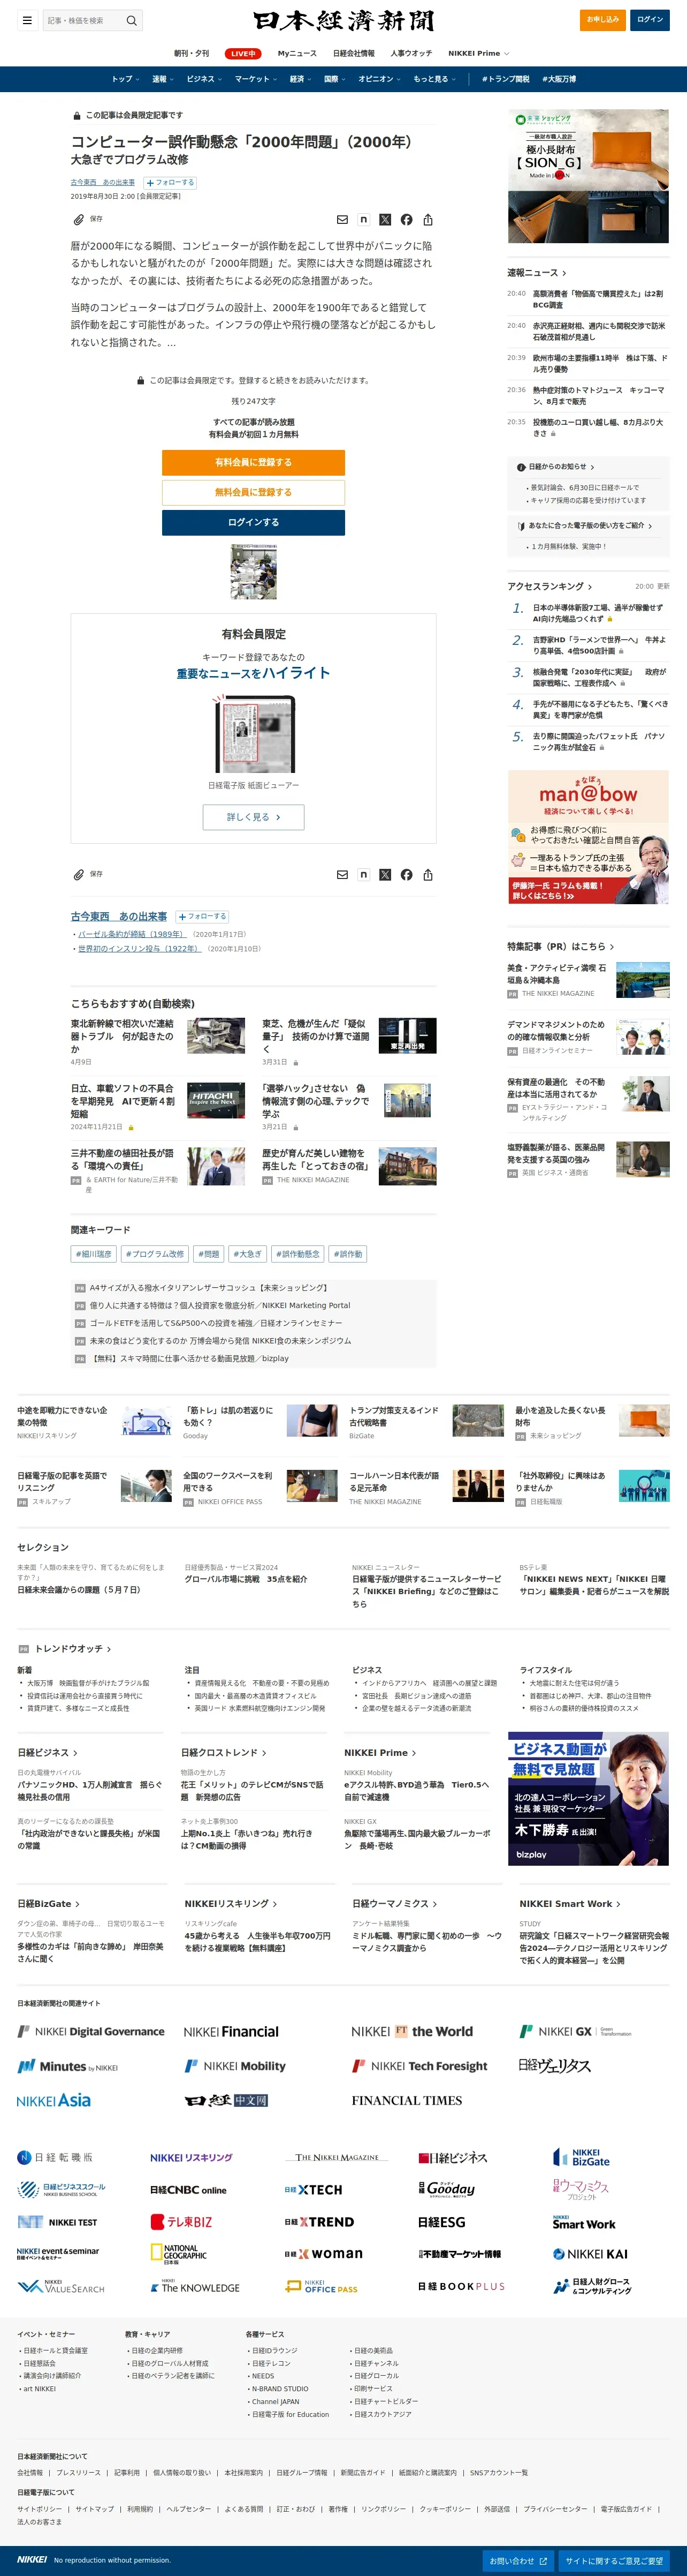Open the National Geographic logo link
687x2576 pixels.
pyautogui.click(x=179, y=2254)
